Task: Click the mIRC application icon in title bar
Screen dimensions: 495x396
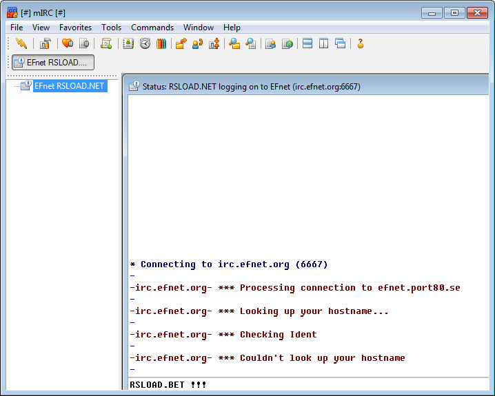Action: tap(12, 13)
